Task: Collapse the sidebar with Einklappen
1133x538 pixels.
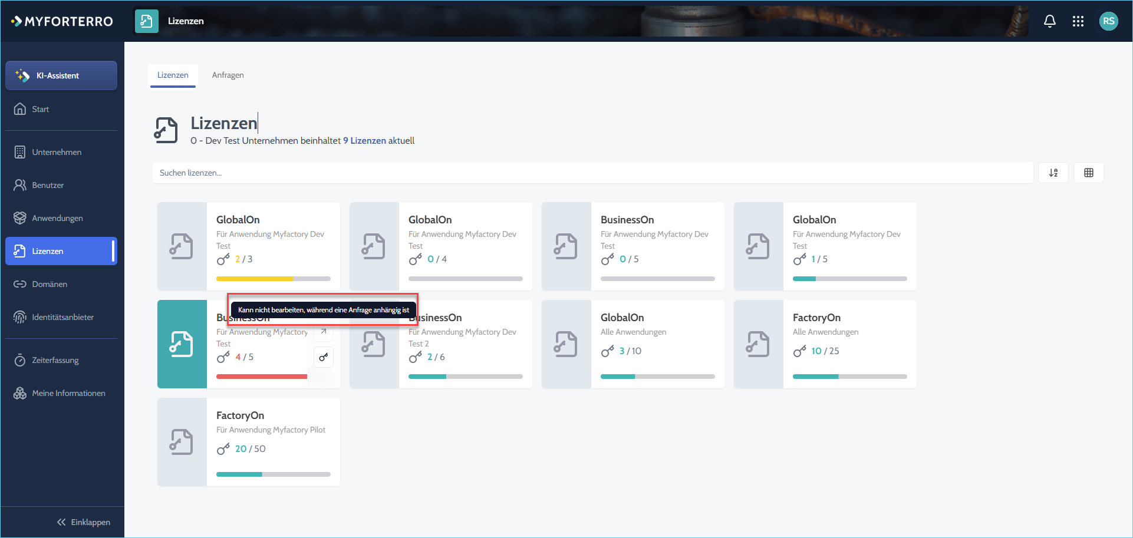Action: click(x=84, y=522)
